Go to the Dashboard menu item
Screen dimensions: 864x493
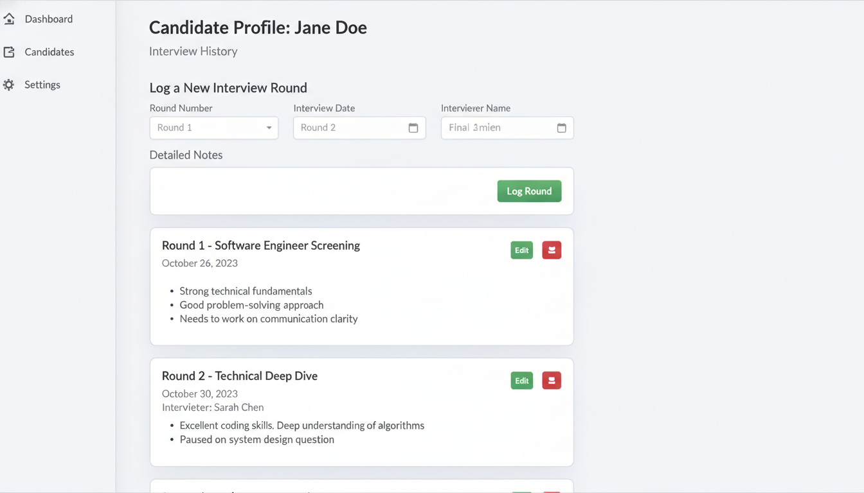[x=48, y=19]
